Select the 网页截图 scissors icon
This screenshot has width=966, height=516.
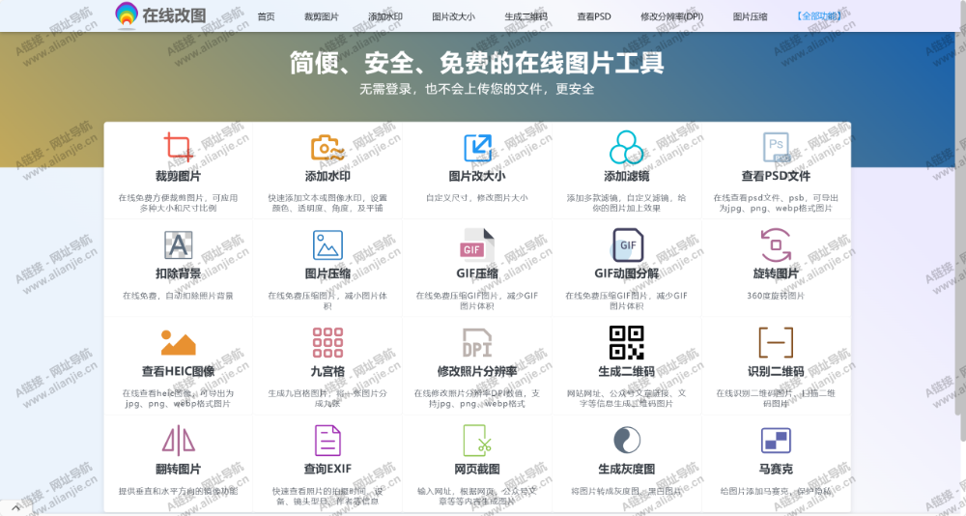pos(477,441)
